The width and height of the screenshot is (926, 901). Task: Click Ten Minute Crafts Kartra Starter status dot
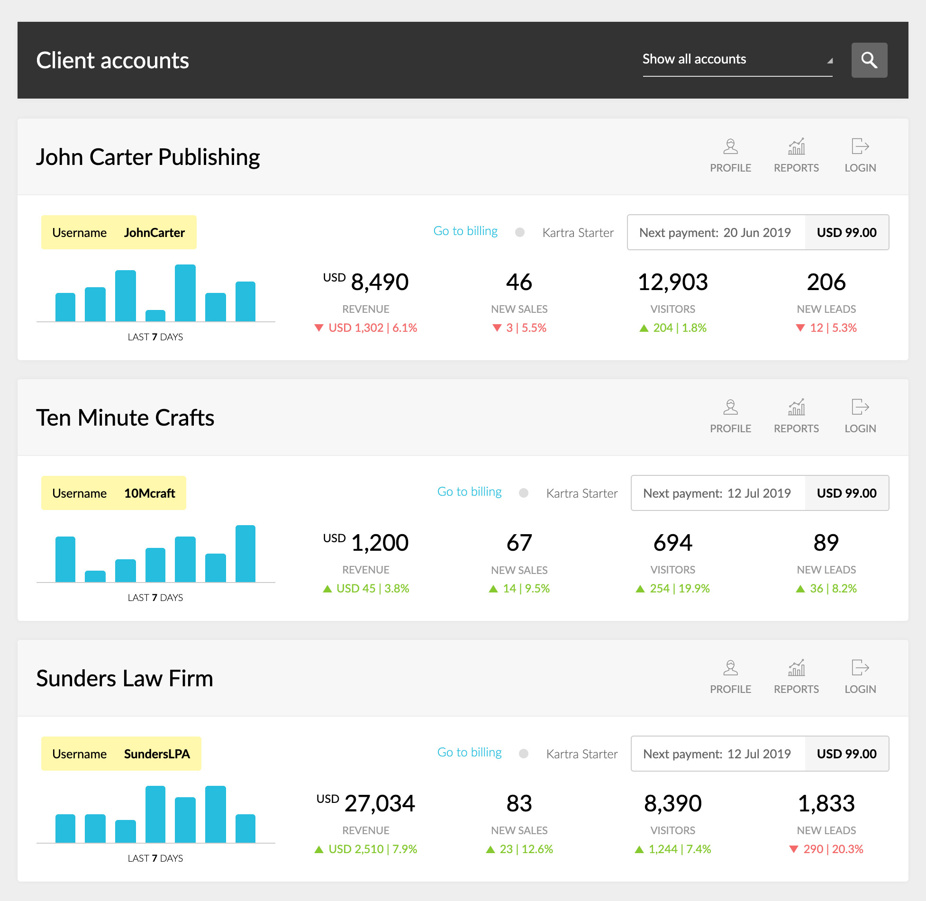click(524, 493)
